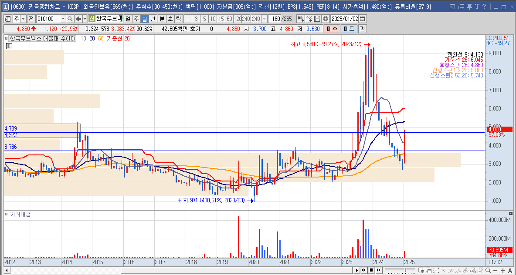The image size is (516, 275).
Task: Click the 매수 buy button
Action: pyautogui.click(x=332, y=29)
